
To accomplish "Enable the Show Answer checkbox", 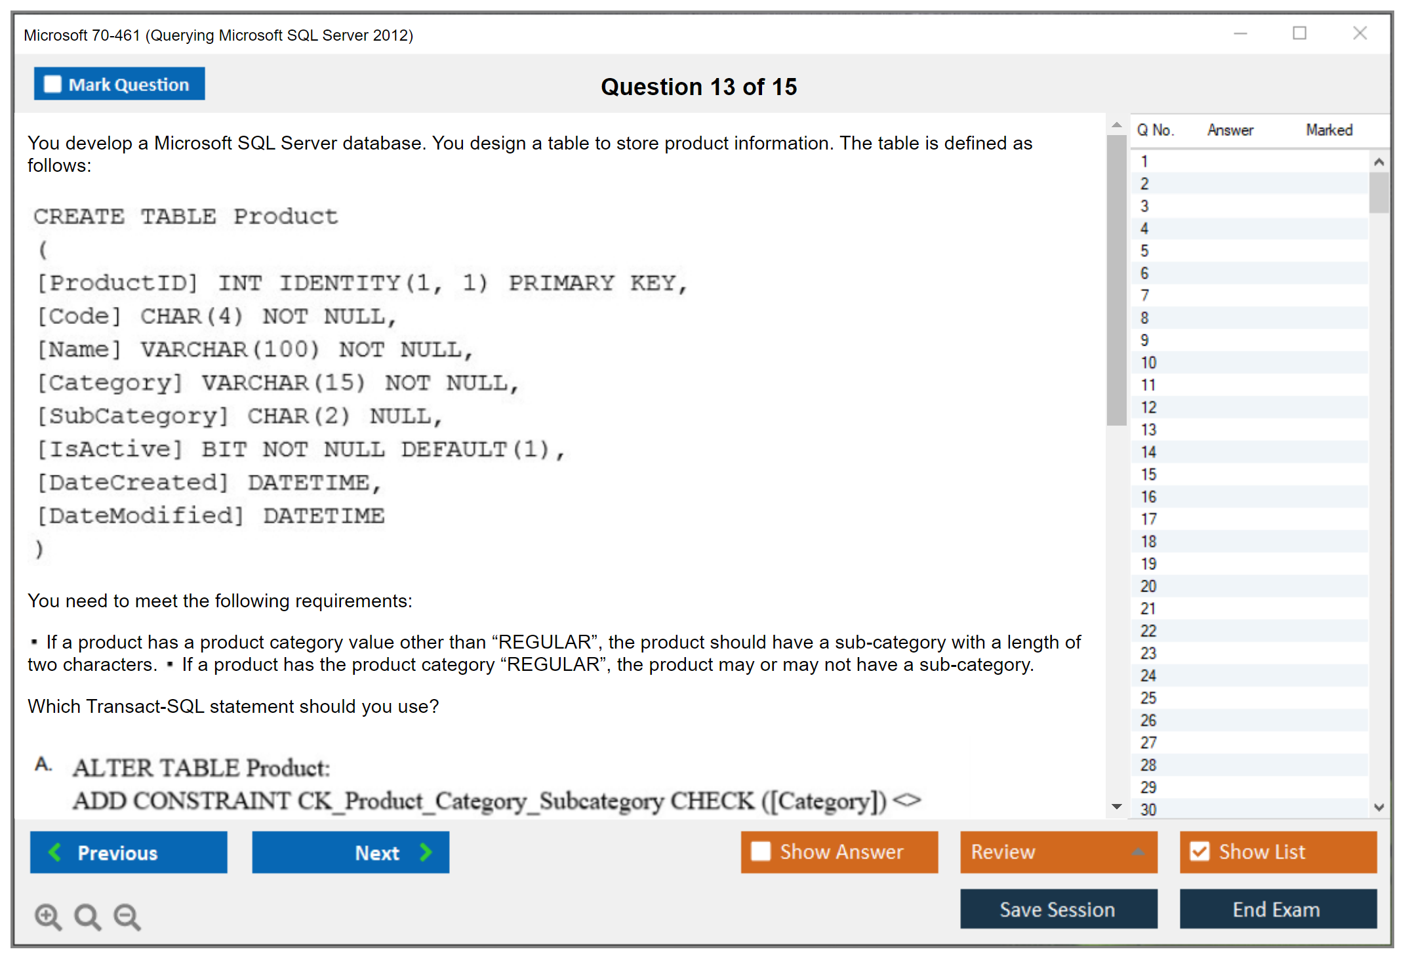I will (x=761, y=851).
